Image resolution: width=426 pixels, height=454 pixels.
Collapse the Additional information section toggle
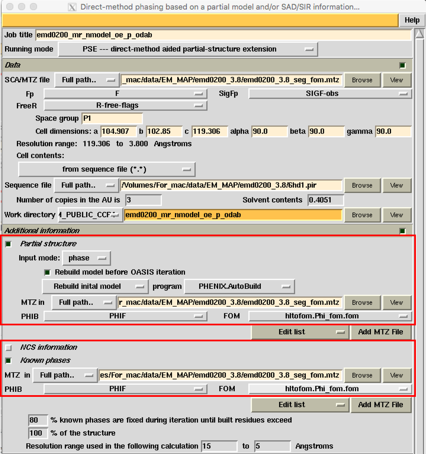click(x=402, y=231)
